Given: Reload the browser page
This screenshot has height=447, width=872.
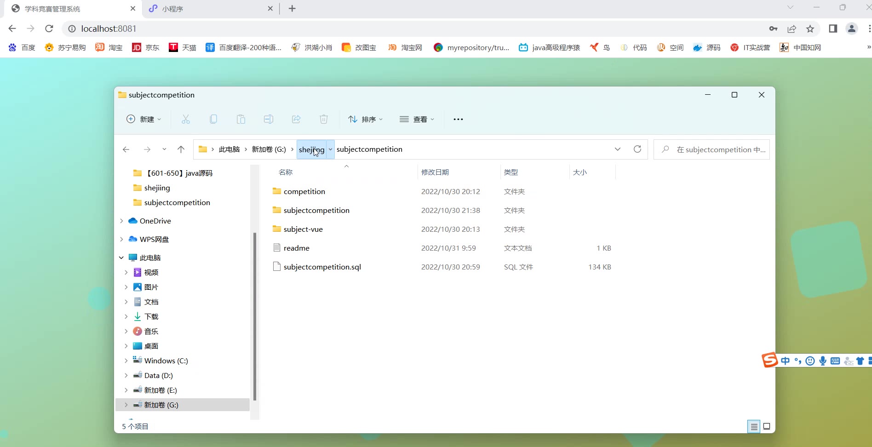Looking at the screenshot, I should [49, 29].
